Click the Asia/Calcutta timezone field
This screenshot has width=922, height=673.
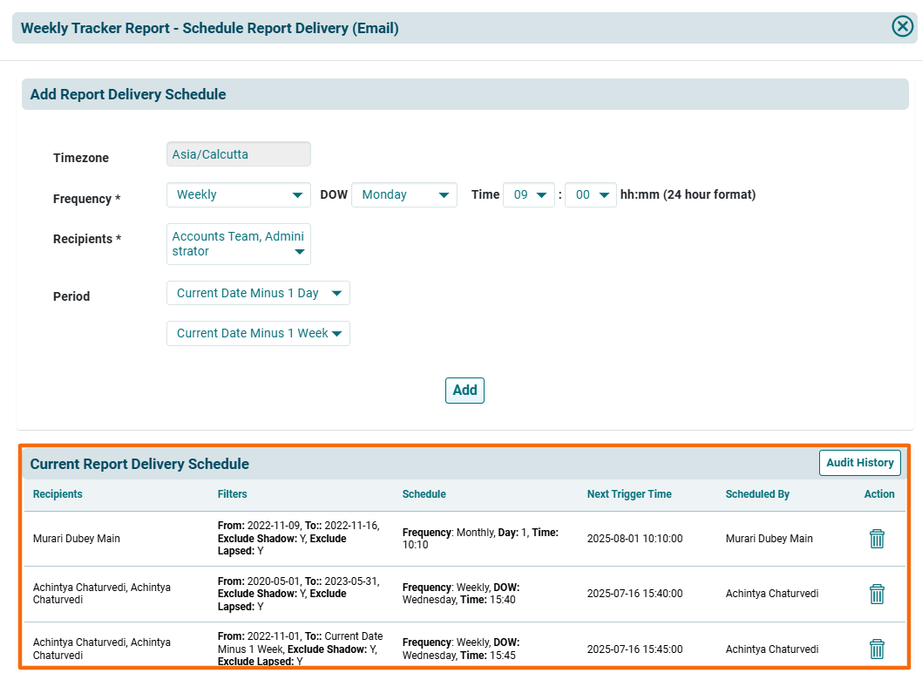pyautogui.click(x=238, y=154)
